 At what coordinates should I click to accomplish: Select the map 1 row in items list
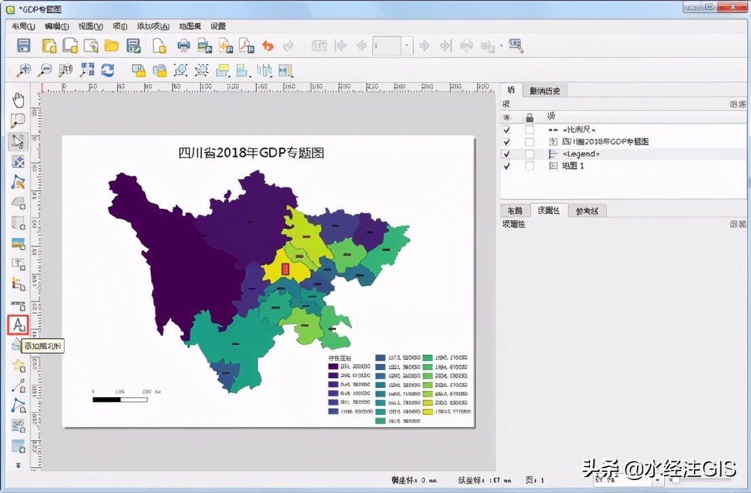(623, 166)
